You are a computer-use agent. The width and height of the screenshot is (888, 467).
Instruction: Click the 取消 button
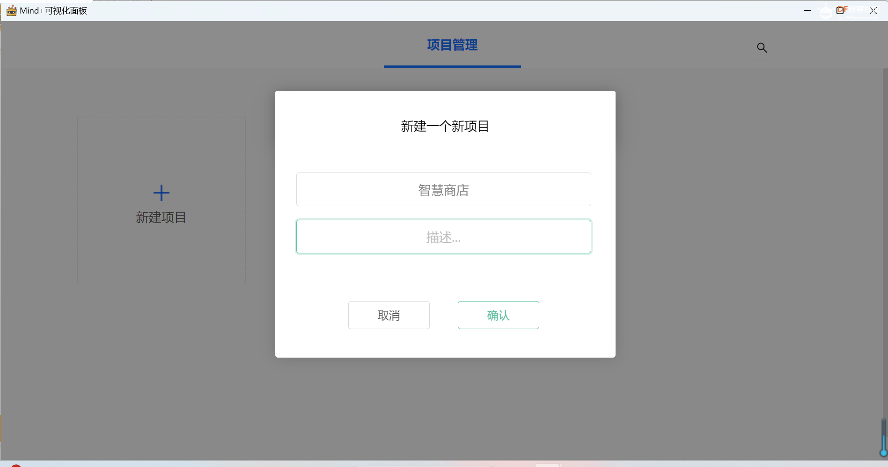[x=389, y=315]
